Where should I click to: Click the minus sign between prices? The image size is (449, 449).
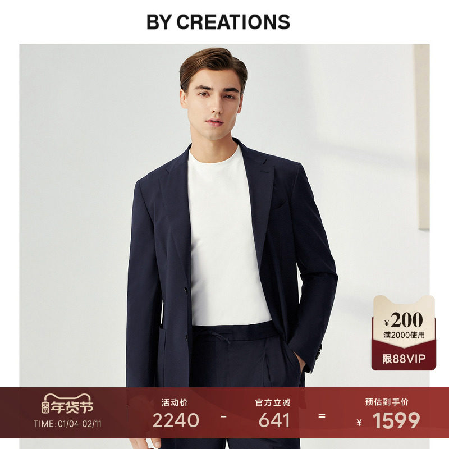pyautogui.click(x=224, y=416)
